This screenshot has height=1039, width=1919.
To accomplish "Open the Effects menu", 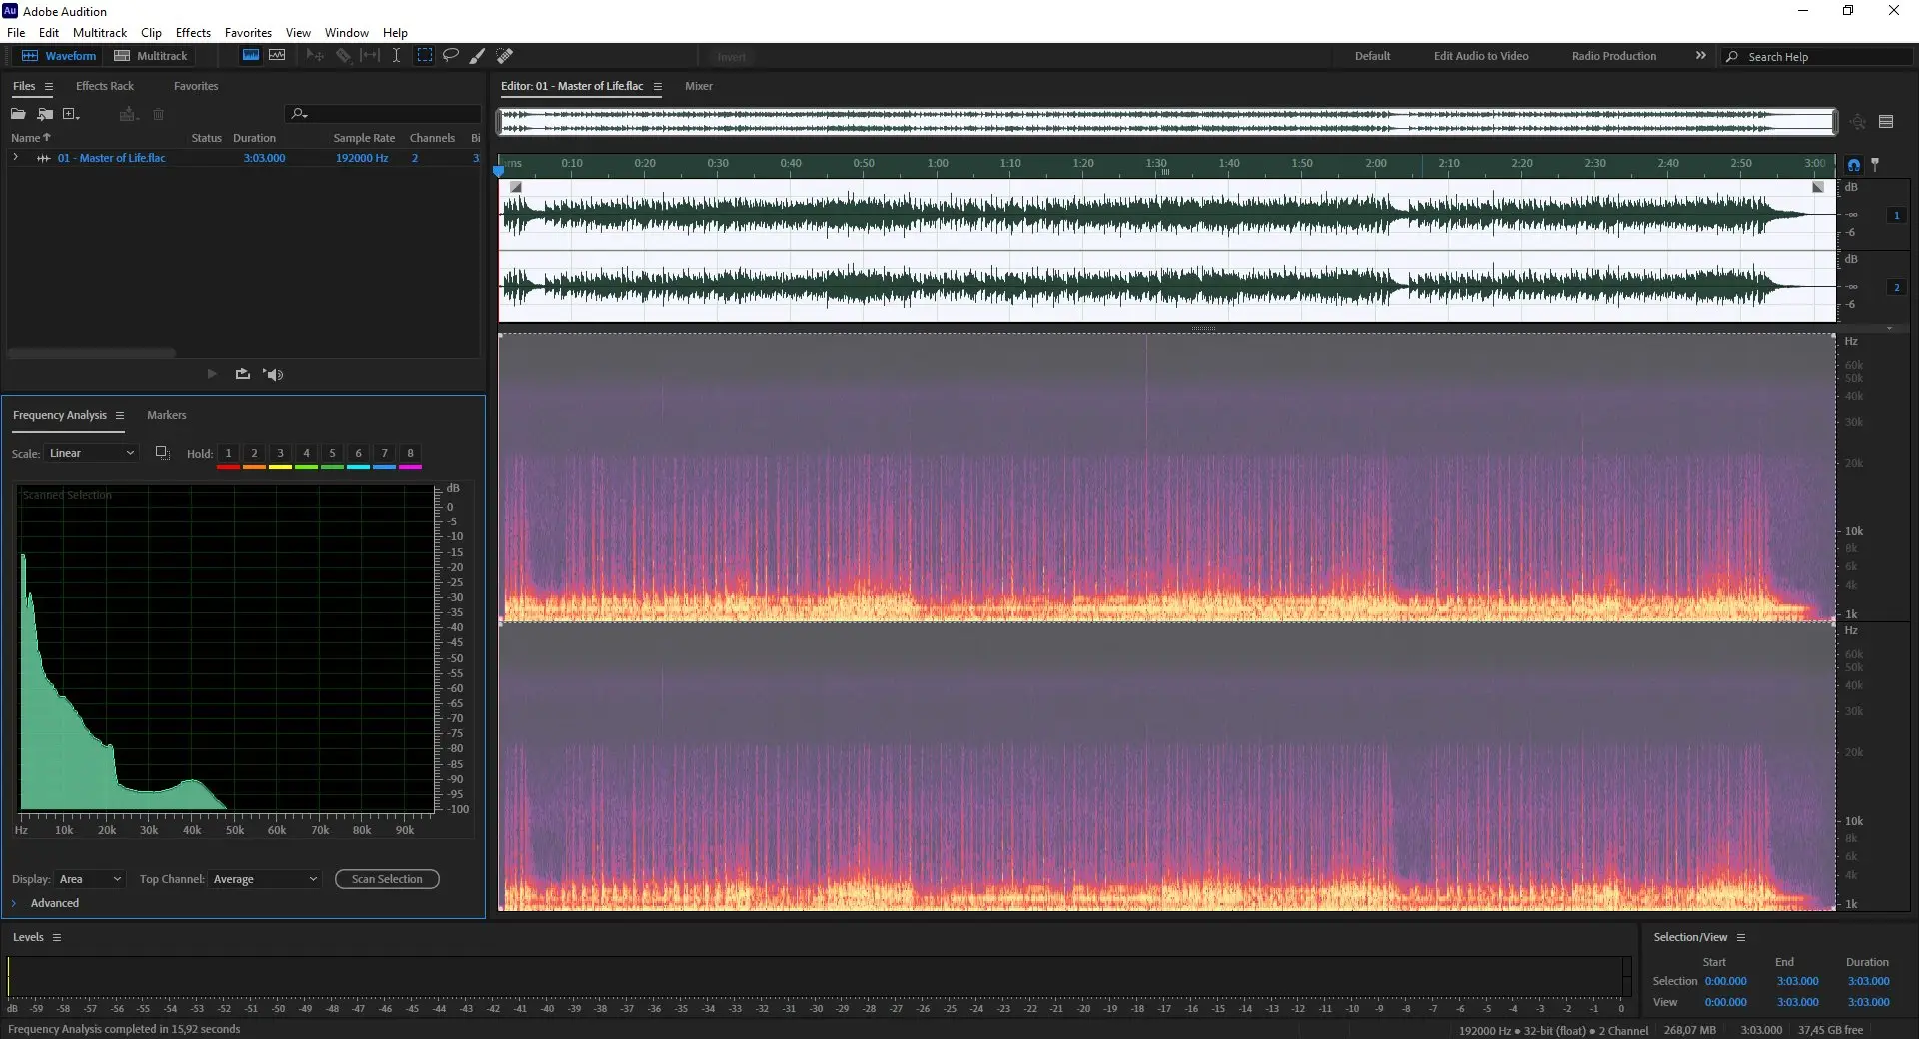I will tap(193, 33).
